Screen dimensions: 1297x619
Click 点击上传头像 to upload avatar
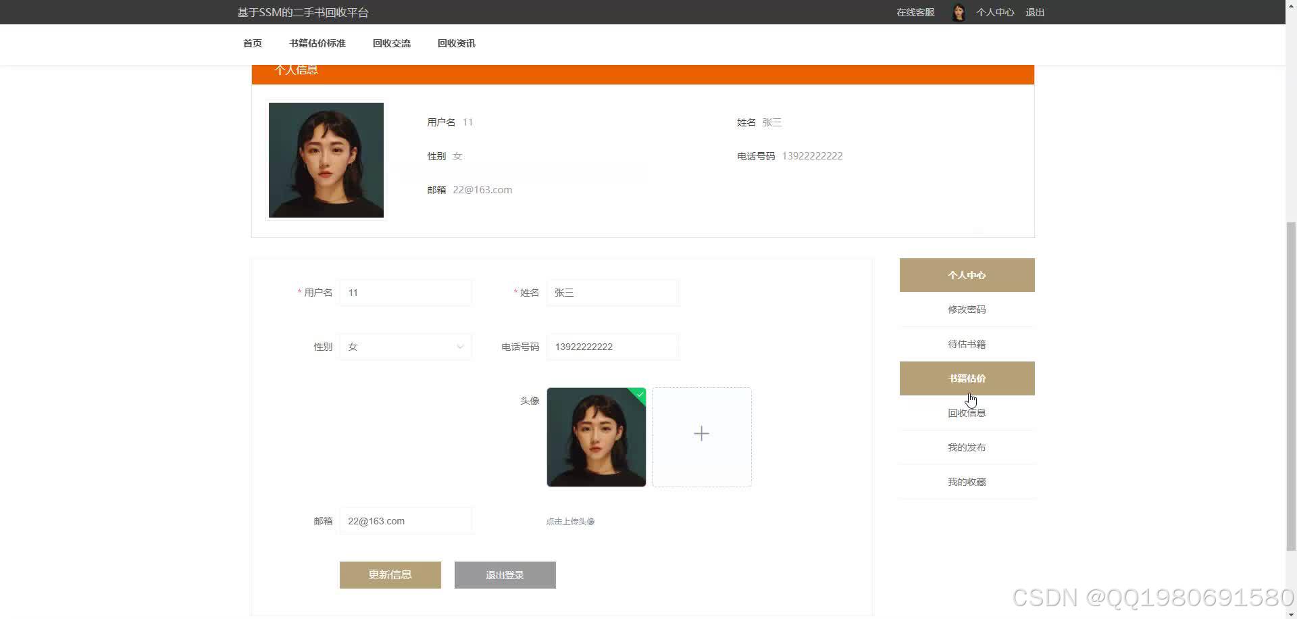pyautogui.click(x=570, y=521)
